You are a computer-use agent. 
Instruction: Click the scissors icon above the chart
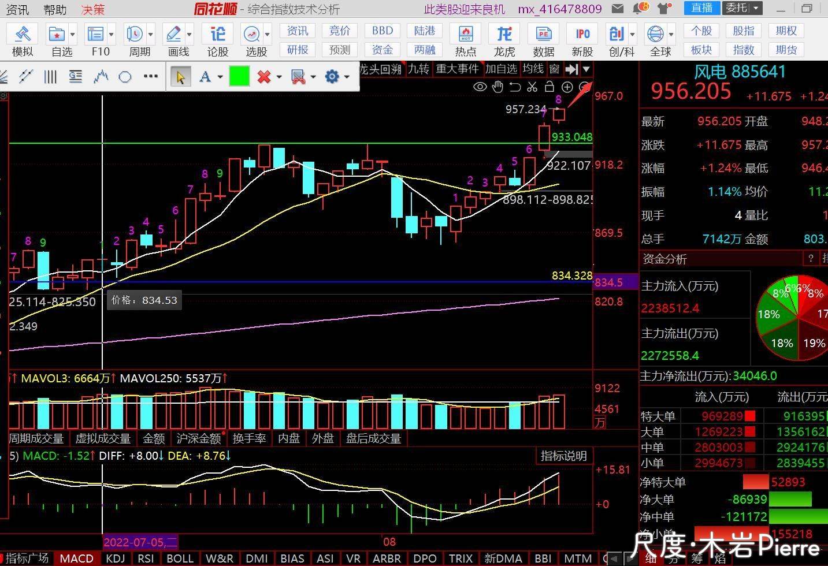click(532, 87)
